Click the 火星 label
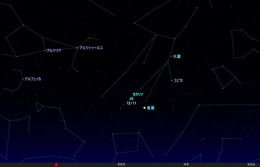The width and height of the screenshot is (260, 167). pyautogui.click(x=177, y=56)
